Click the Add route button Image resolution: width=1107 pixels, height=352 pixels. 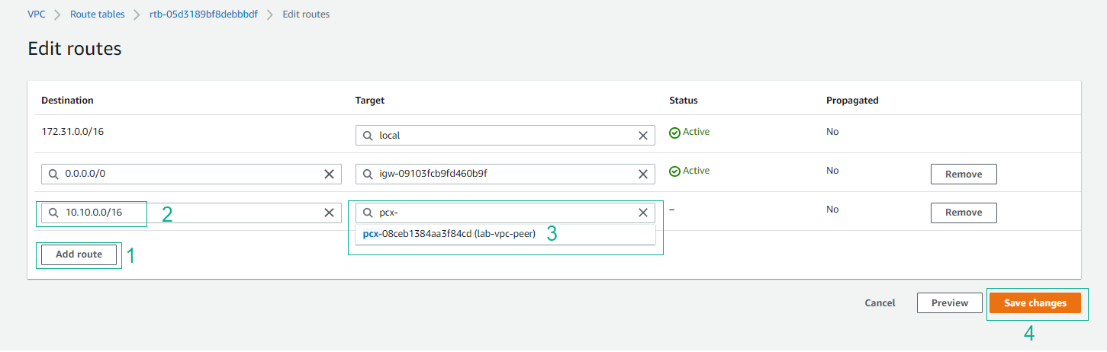79,254
